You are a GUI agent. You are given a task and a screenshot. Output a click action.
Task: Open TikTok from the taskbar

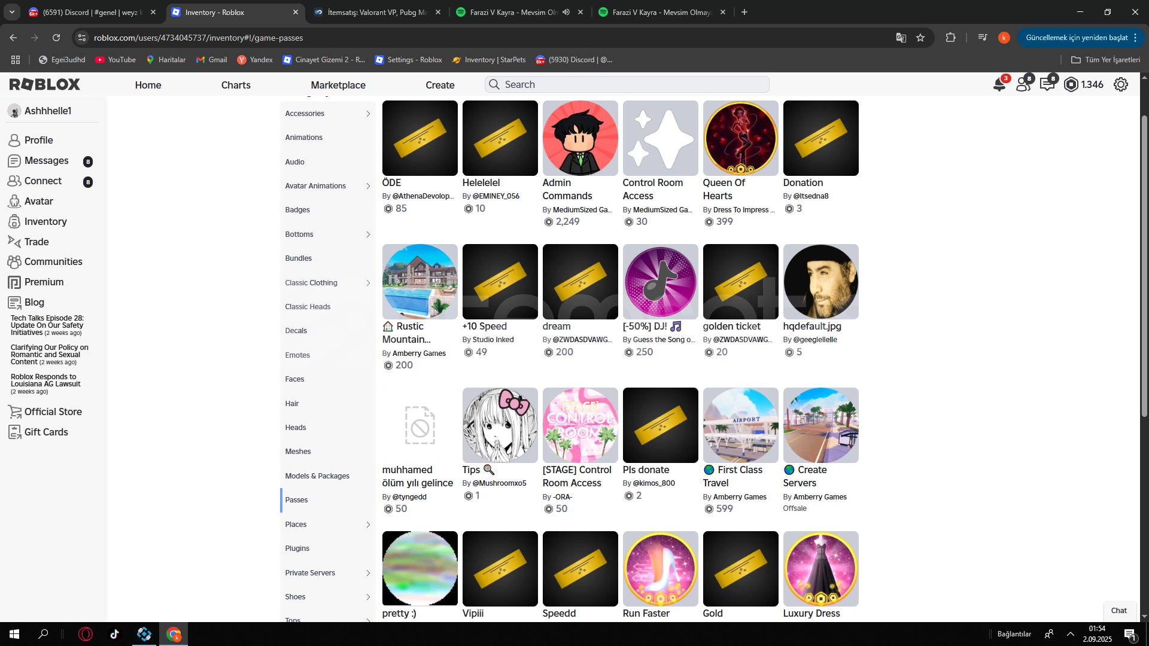point(115,634)
